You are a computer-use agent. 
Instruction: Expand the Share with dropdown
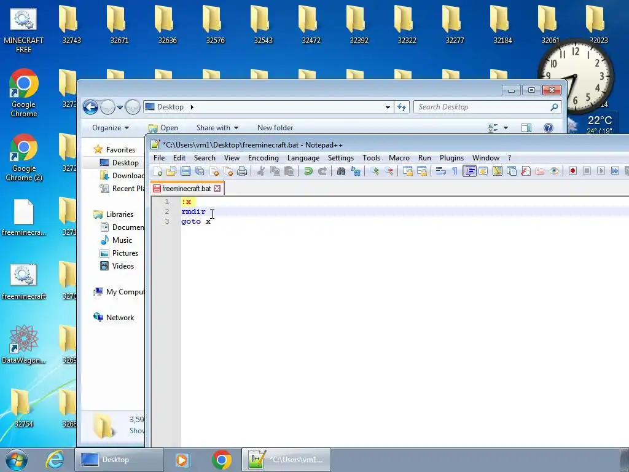click(x=217, y=128)
